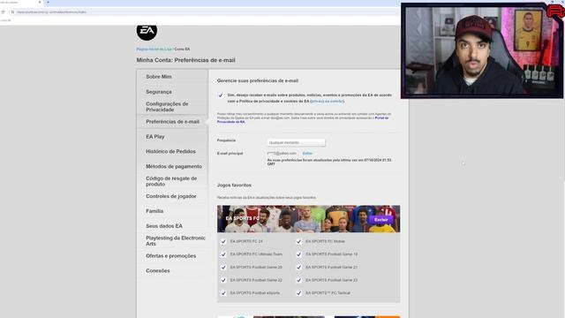Click Excluir on EA SPORTS FC banner
Screen dimensions: 565x318
[x=380, y=220]
